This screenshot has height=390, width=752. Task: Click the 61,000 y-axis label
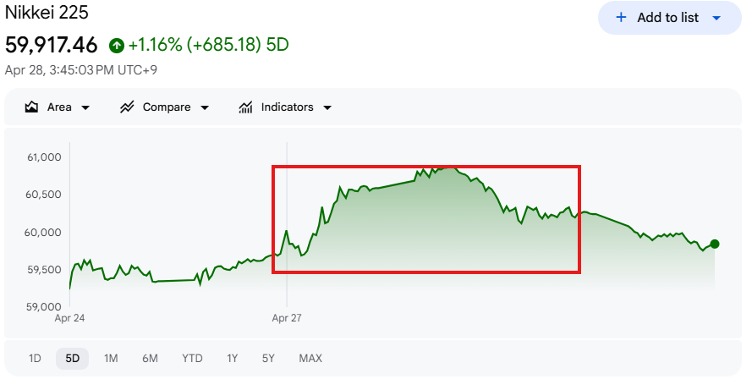(x=44, y=157)
